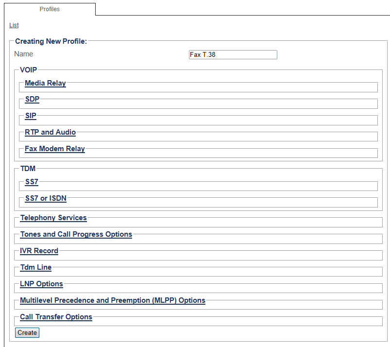Expand the Call Transfer Options section
Viewport: 390px width, 347px height.
(x=56, y=317)
